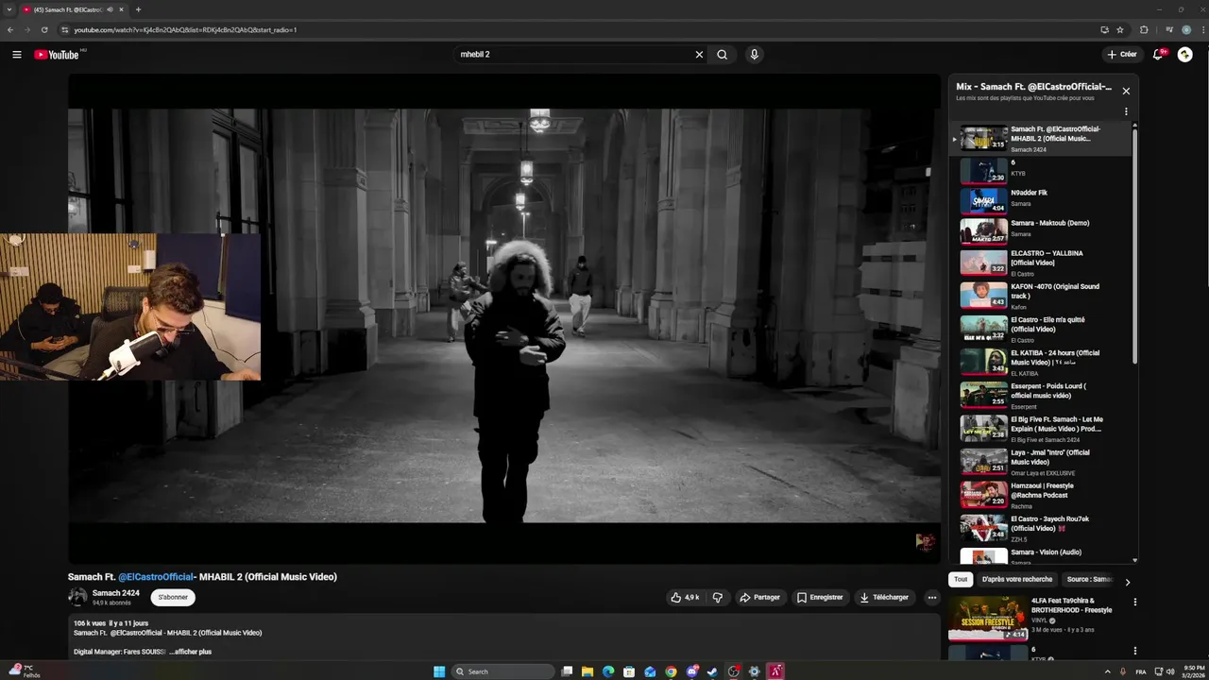Image resolution: width=1209 pixels, height=680 pixels.
Task: Open the browser extensions puzzle icon
Action: tap(1144, 29)
